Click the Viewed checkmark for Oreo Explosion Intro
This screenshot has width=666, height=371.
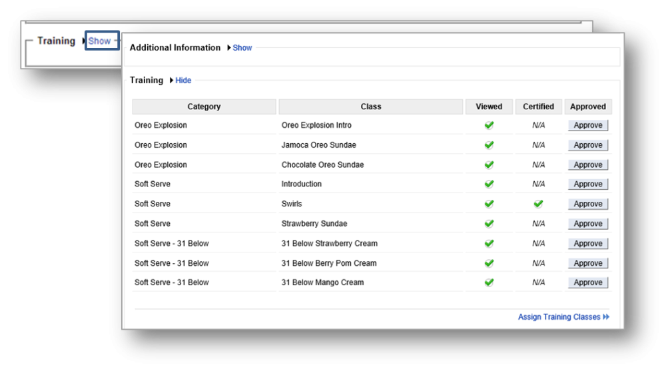click(x=489, y=125)
